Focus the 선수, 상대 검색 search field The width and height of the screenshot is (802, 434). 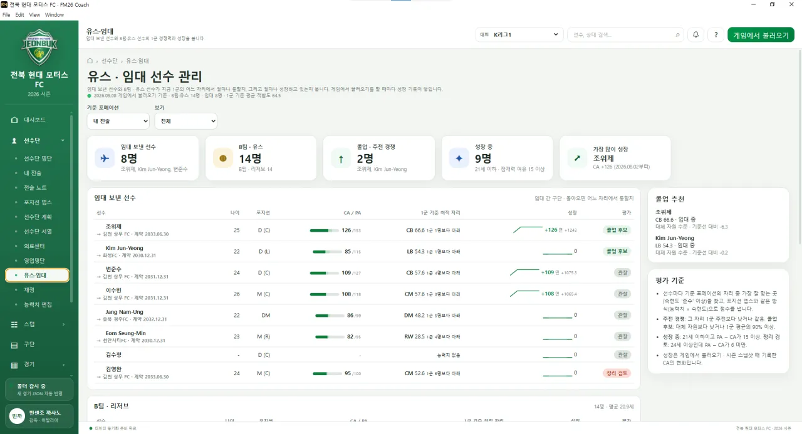pyautogui.click(x=625, y=35)
